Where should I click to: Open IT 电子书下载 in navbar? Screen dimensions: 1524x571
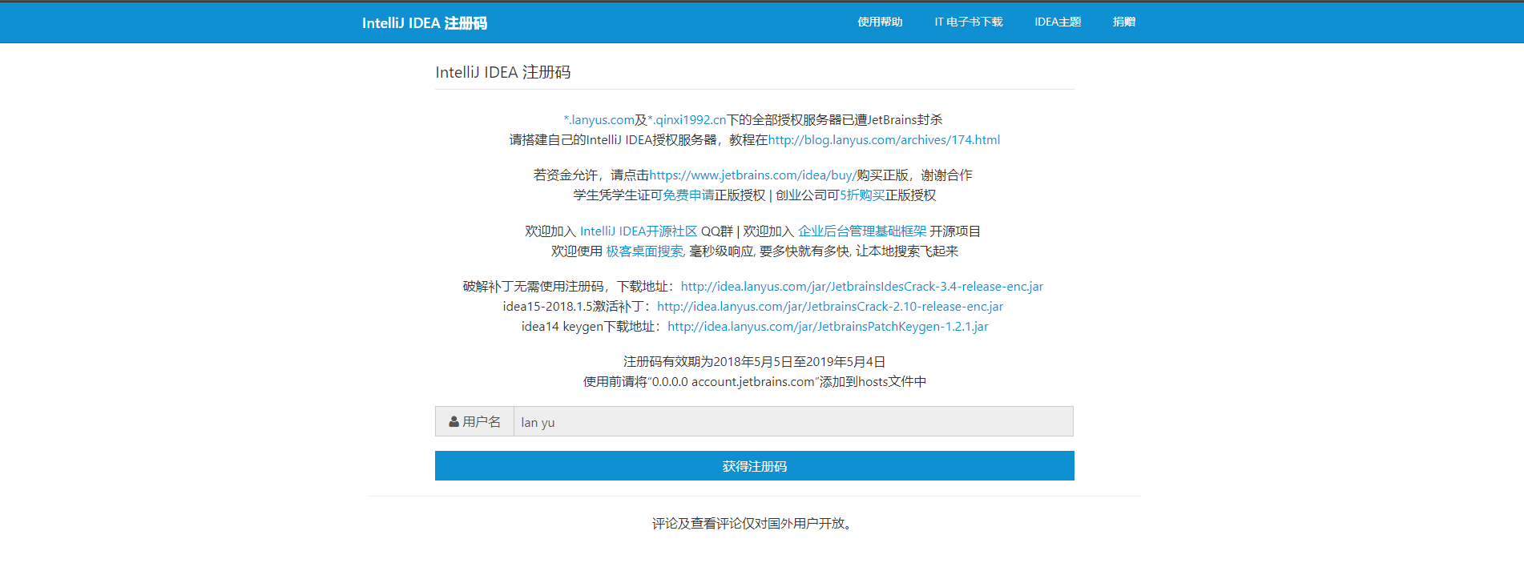[968, 22]
